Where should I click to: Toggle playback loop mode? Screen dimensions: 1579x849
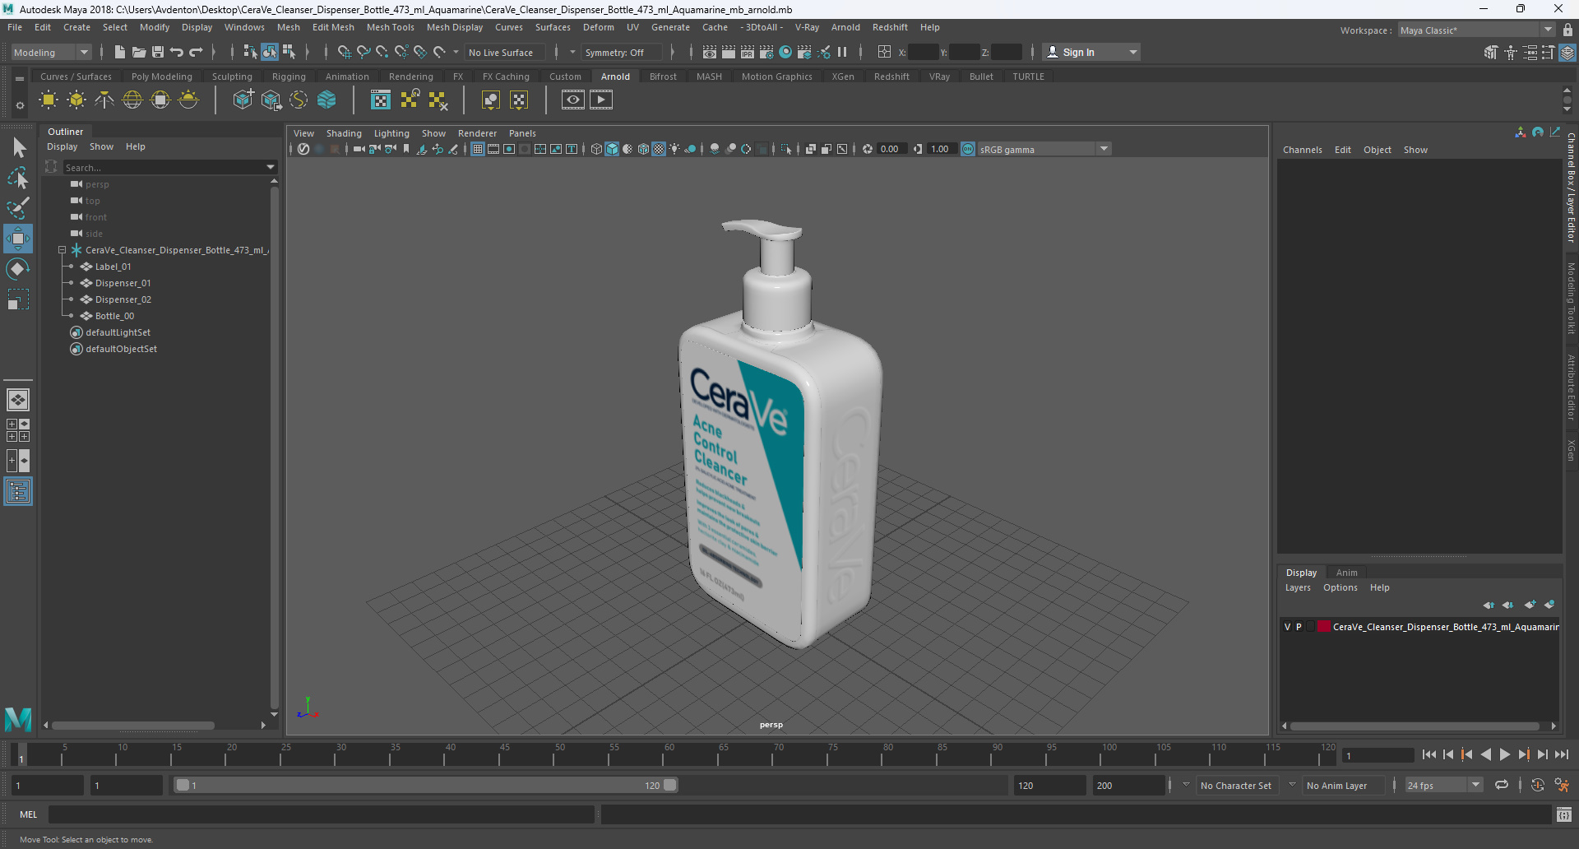pos(1502,785)
